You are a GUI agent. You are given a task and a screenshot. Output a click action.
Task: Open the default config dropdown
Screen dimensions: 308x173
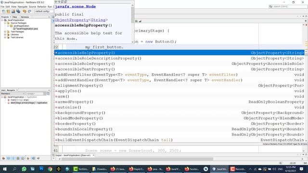click(x=43, y=12)
